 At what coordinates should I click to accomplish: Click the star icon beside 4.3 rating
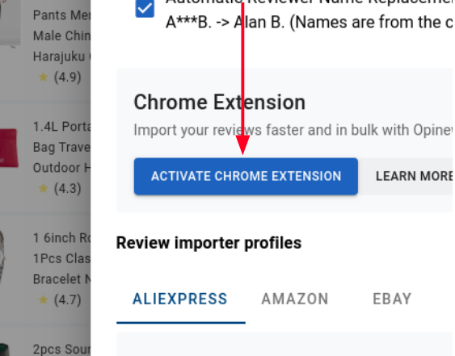tap(43, 188)
